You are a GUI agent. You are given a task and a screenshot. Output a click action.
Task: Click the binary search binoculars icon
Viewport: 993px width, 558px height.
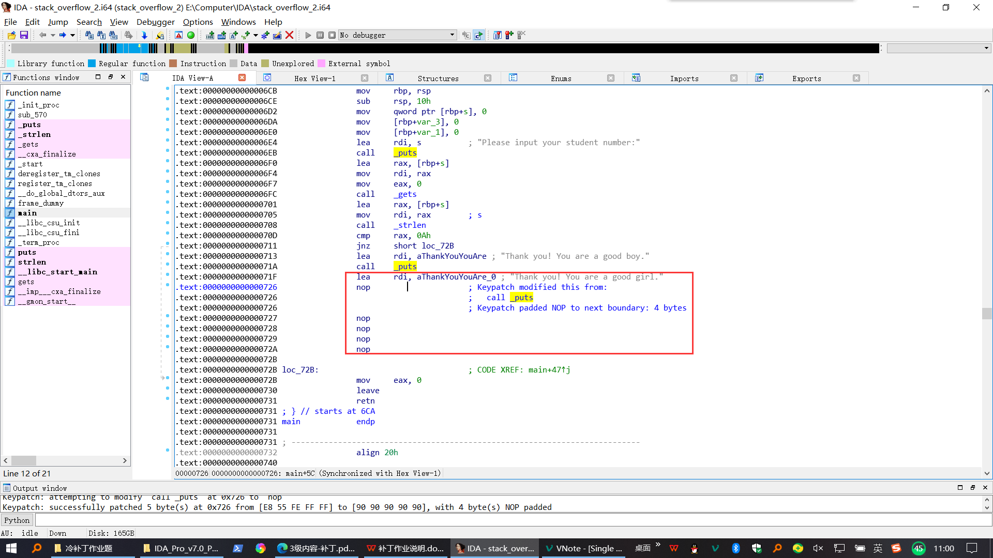pos(113,35)
